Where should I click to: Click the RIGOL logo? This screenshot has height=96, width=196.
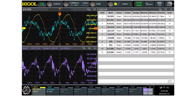pos(30,4)
